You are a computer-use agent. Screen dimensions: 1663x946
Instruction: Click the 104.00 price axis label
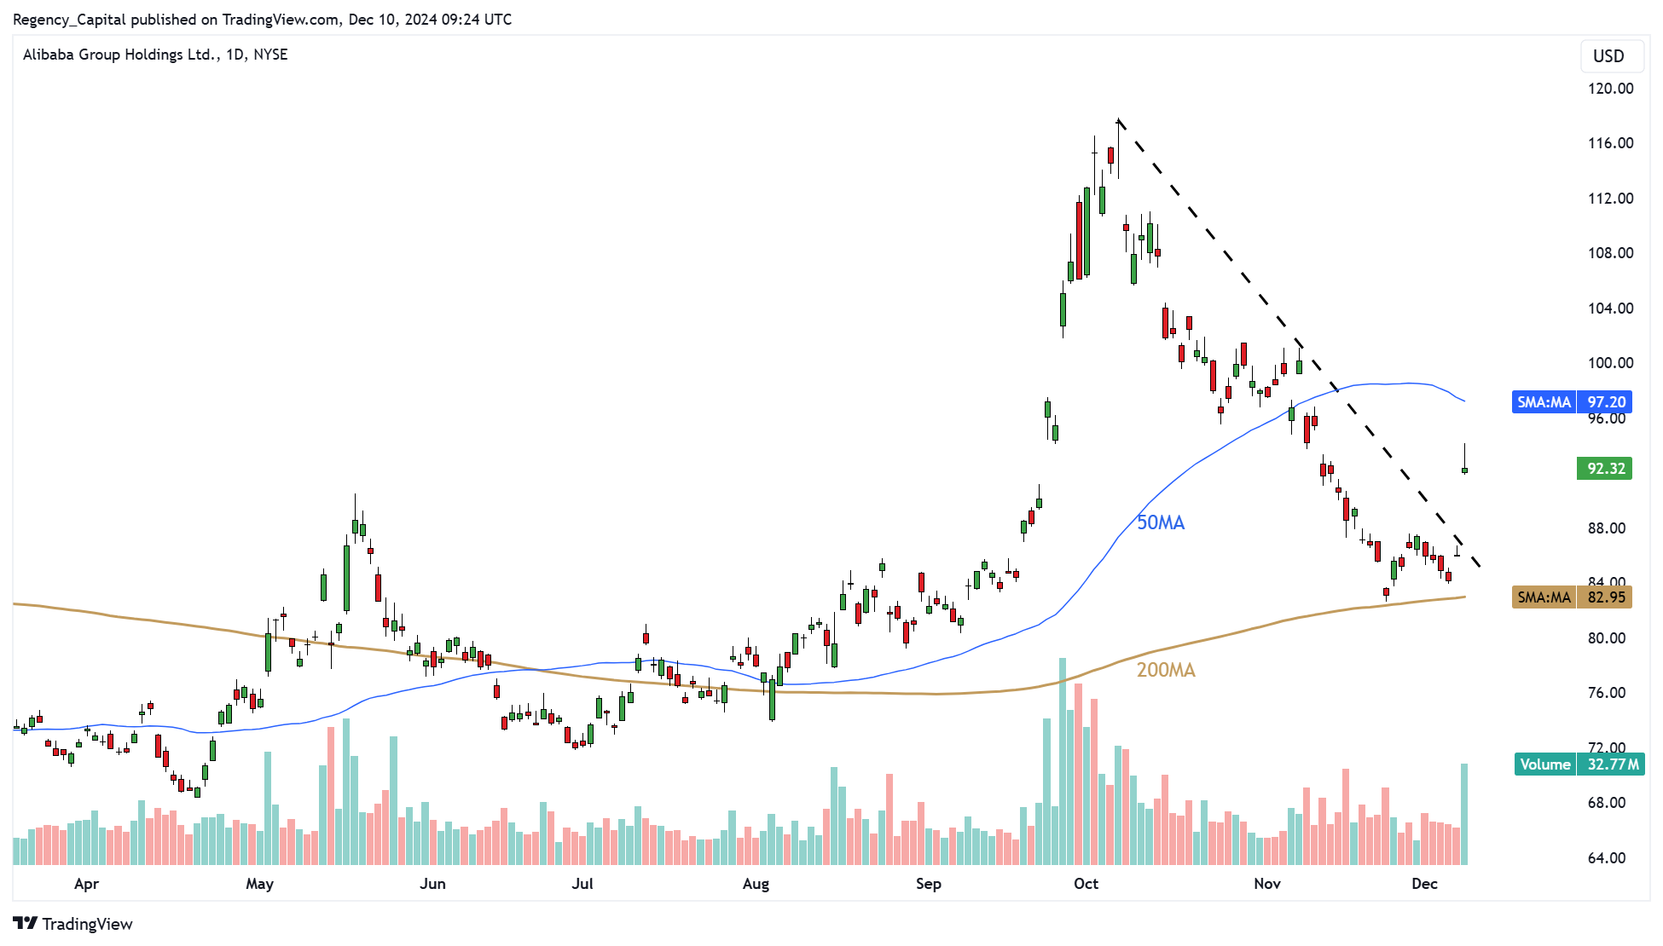[1610, 309]
